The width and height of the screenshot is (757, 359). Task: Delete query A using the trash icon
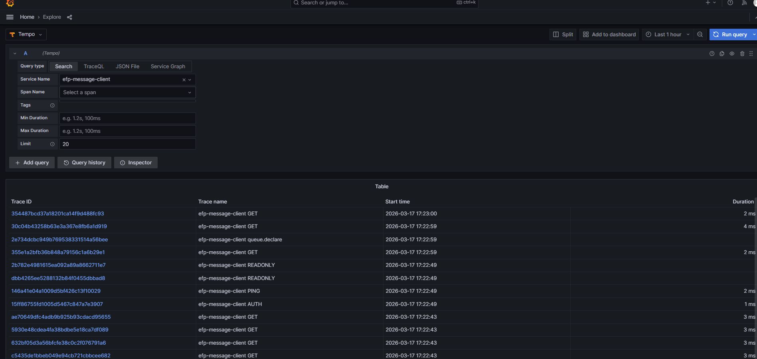click(x=742, y=53)
